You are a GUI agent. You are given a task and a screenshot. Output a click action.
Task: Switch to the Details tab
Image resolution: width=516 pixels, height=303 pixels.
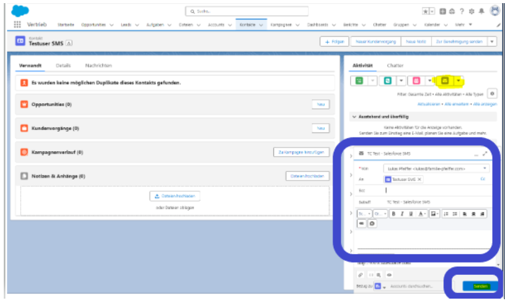[x=63, y=65]
